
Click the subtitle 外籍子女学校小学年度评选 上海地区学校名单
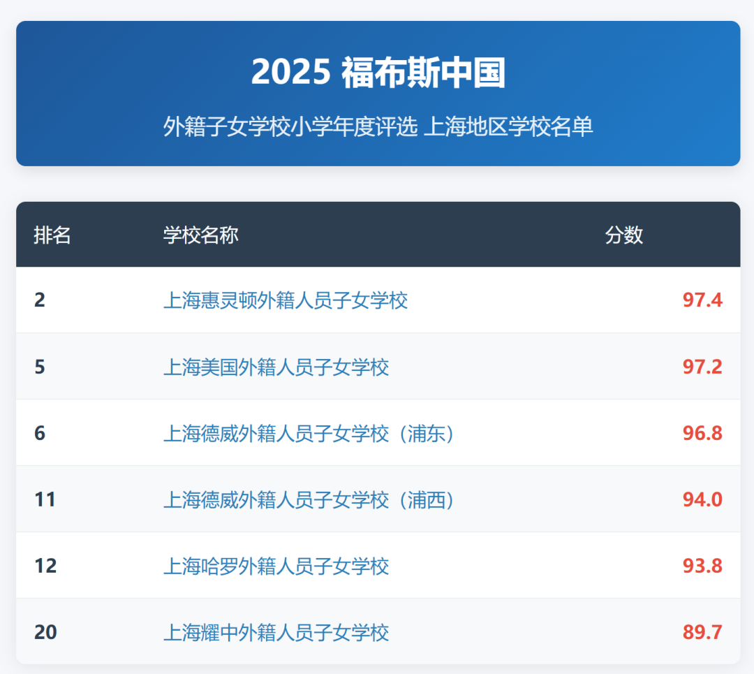click(x=378, y=127)
